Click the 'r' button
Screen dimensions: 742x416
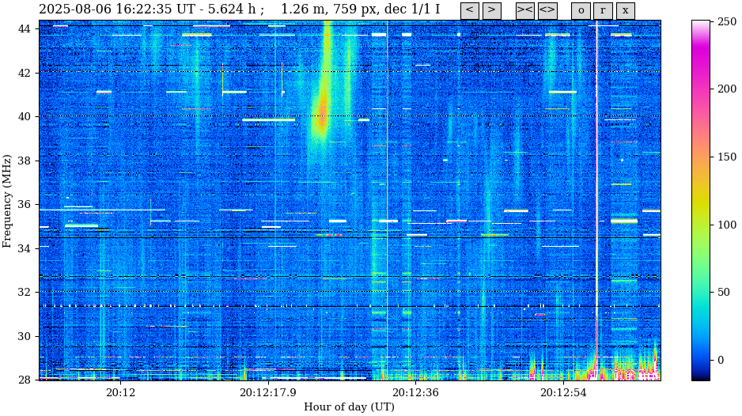coord(603,10)
